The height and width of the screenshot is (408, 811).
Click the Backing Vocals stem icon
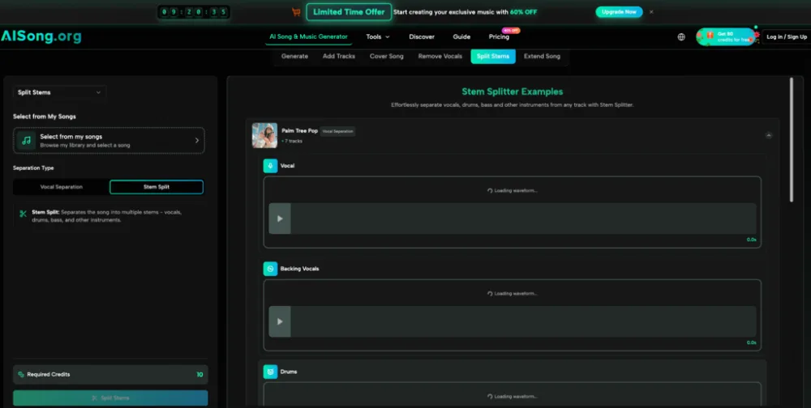(270, 269)
